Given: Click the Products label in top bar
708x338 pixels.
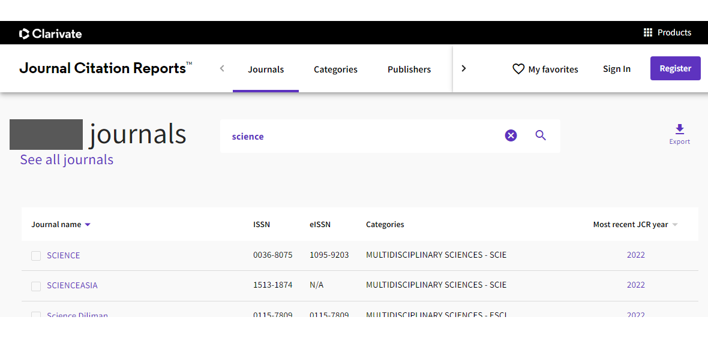Looking at the screenshot, I should [674, 32].
